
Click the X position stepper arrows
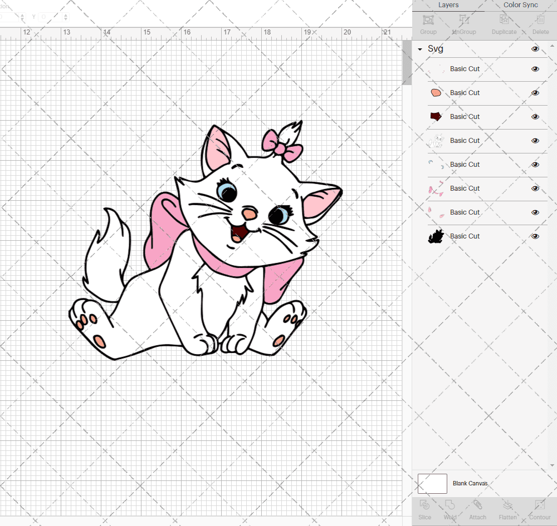point(22,17)
